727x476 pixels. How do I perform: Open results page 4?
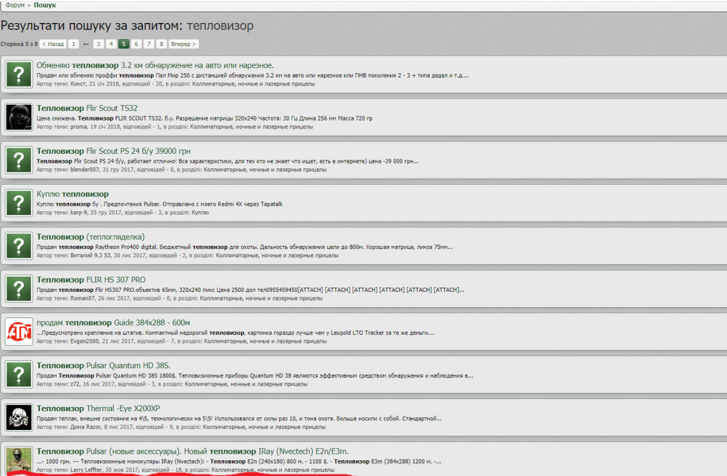(x=111, y=44)
